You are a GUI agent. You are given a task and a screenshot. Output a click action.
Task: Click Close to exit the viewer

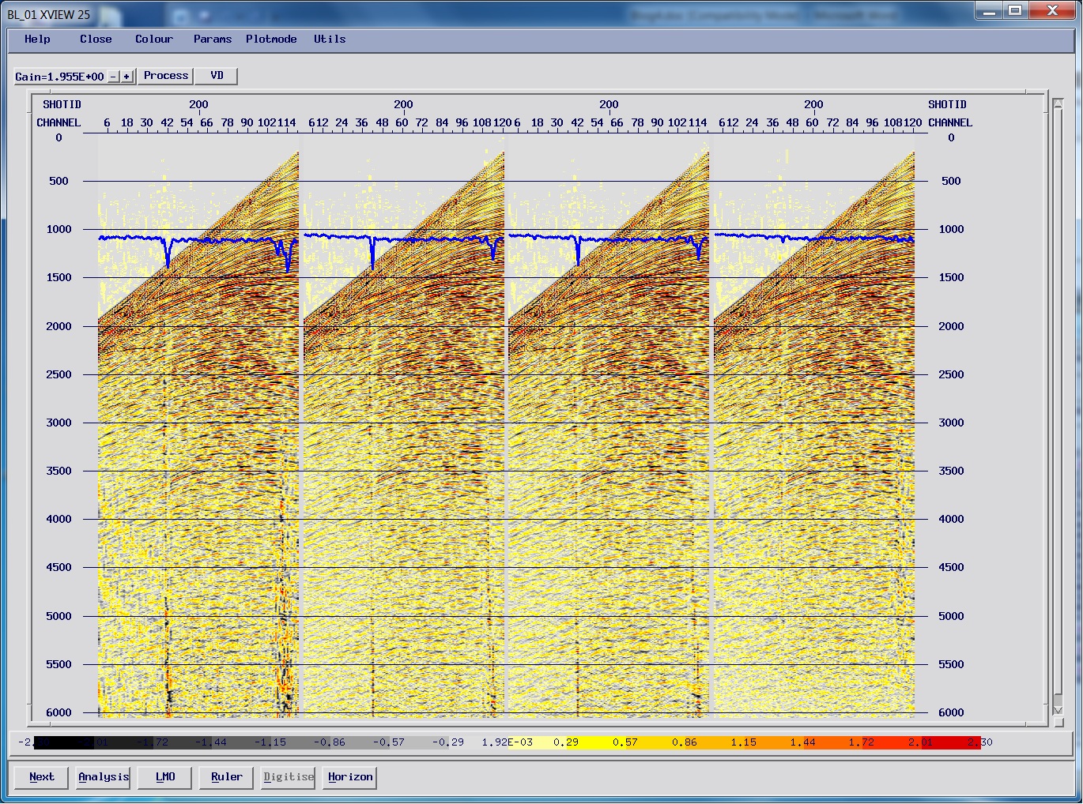click(94, 39)
